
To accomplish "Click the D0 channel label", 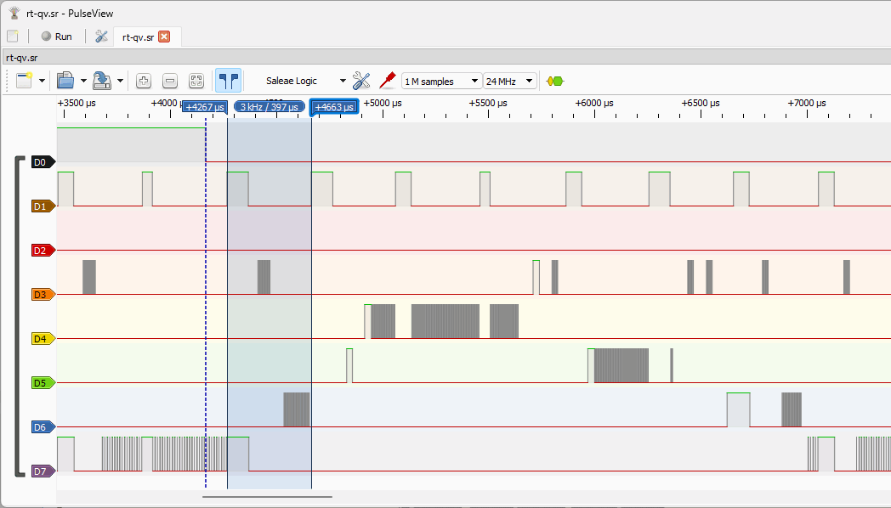I will pos(41,161).
